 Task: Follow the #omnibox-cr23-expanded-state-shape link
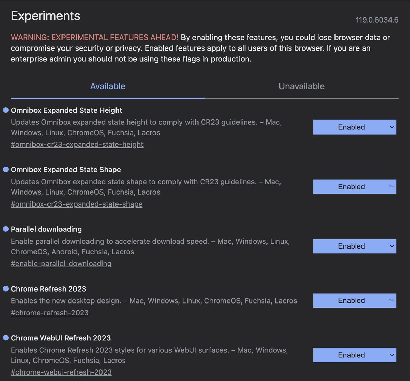(77, 204)
